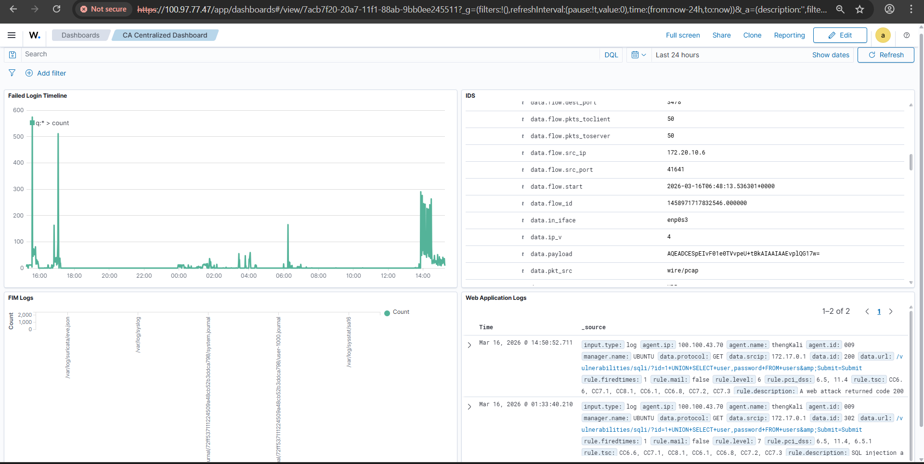Viewport: 924px width, 464px height.
Task: Reload the page in browser
Action: pyautogui.click(x=56, y=9)
